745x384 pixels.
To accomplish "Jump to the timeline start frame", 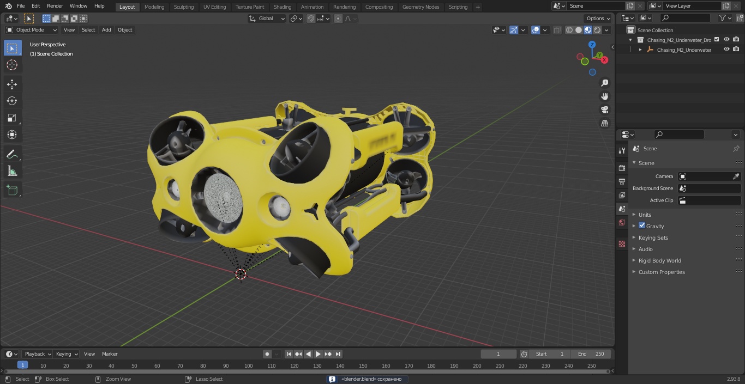I will click(289, 354).
